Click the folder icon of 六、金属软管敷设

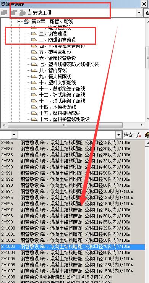[x=34, y=58]
